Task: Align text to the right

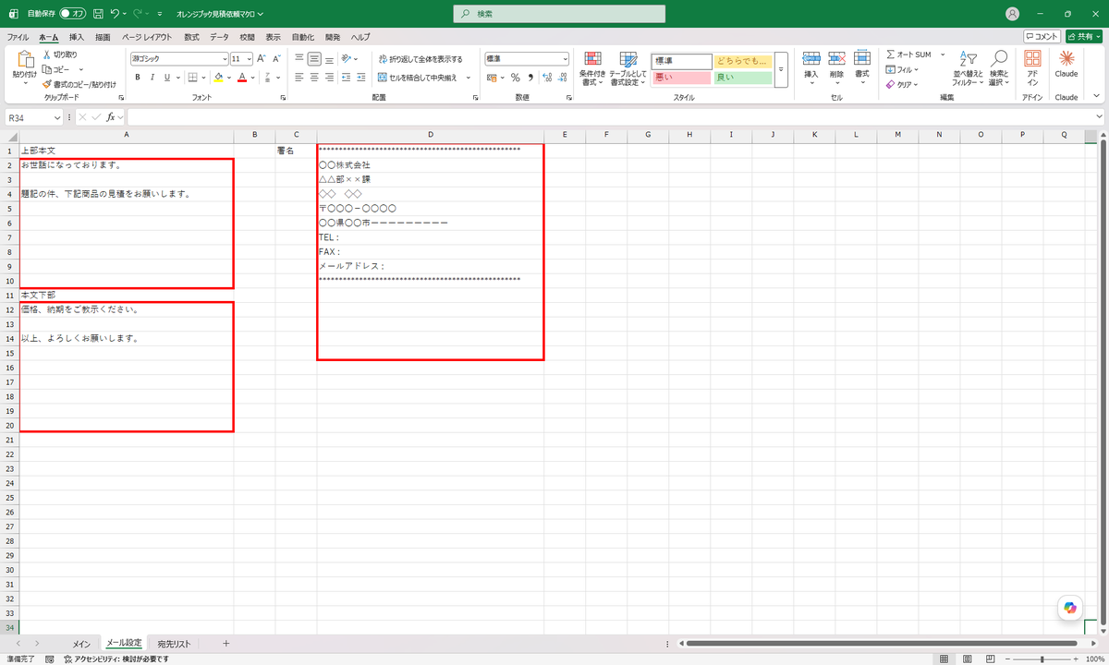Action: [x=329, y=78]
